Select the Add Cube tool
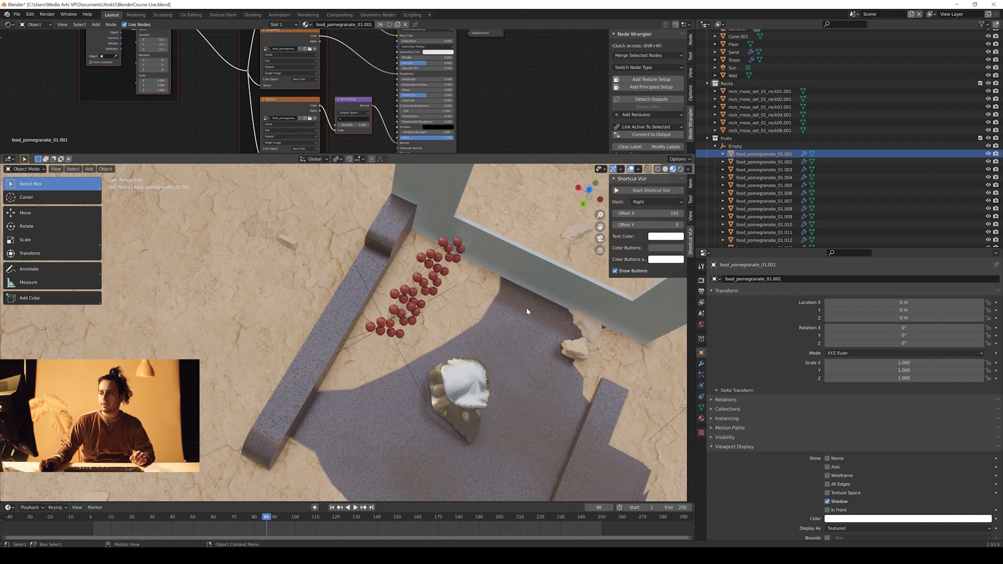Viewport: 1003px width, 564px height. [29, 298]
